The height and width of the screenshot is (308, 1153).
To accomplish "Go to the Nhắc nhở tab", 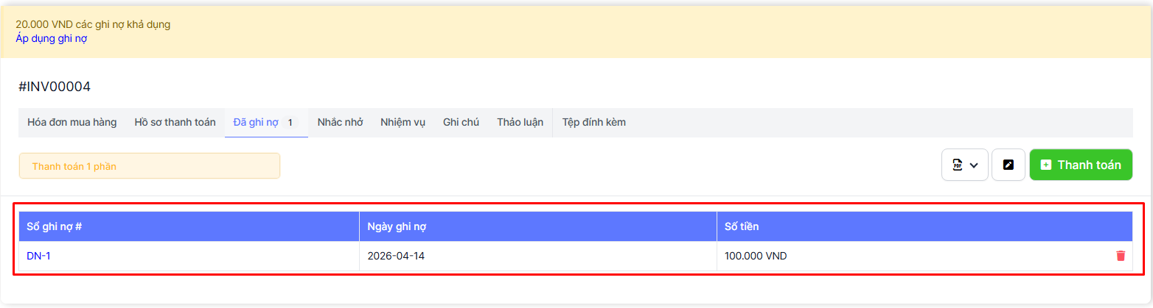I will (x=340, y=122).
